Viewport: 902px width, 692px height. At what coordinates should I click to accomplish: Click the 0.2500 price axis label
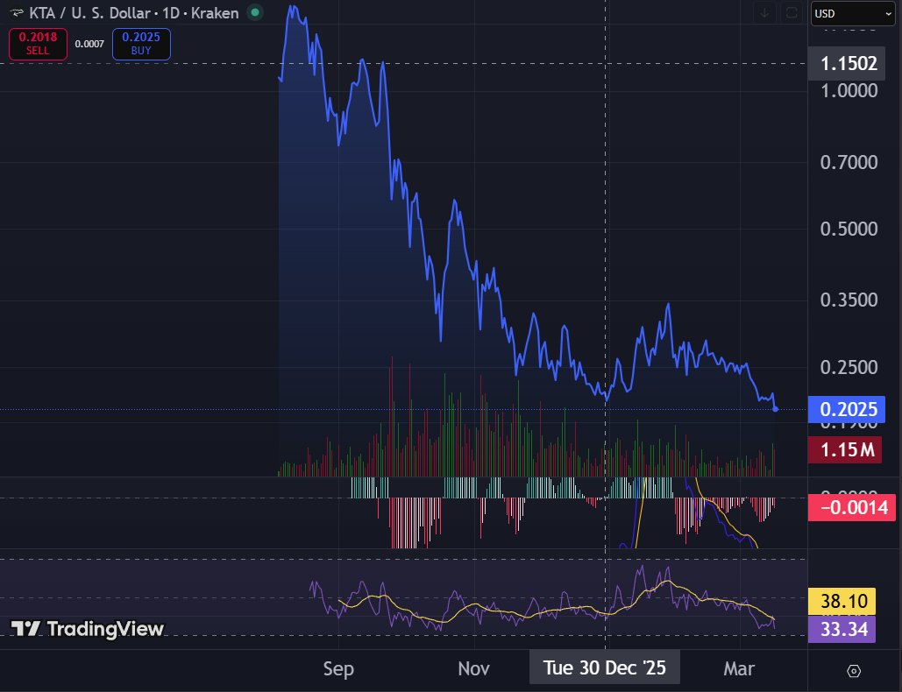(849, 367)
